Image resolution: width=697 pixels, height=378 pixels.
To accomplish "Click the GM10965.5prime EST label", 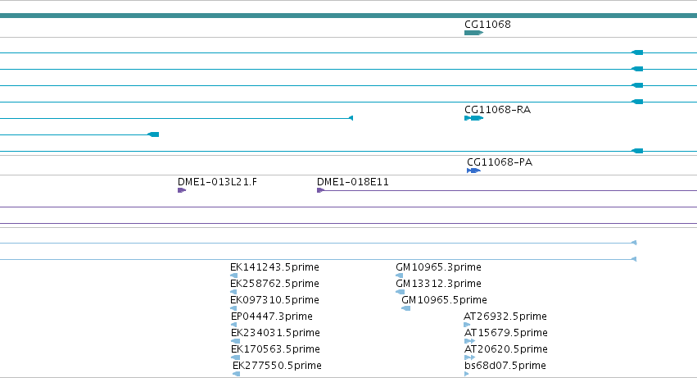I will 444,300.
